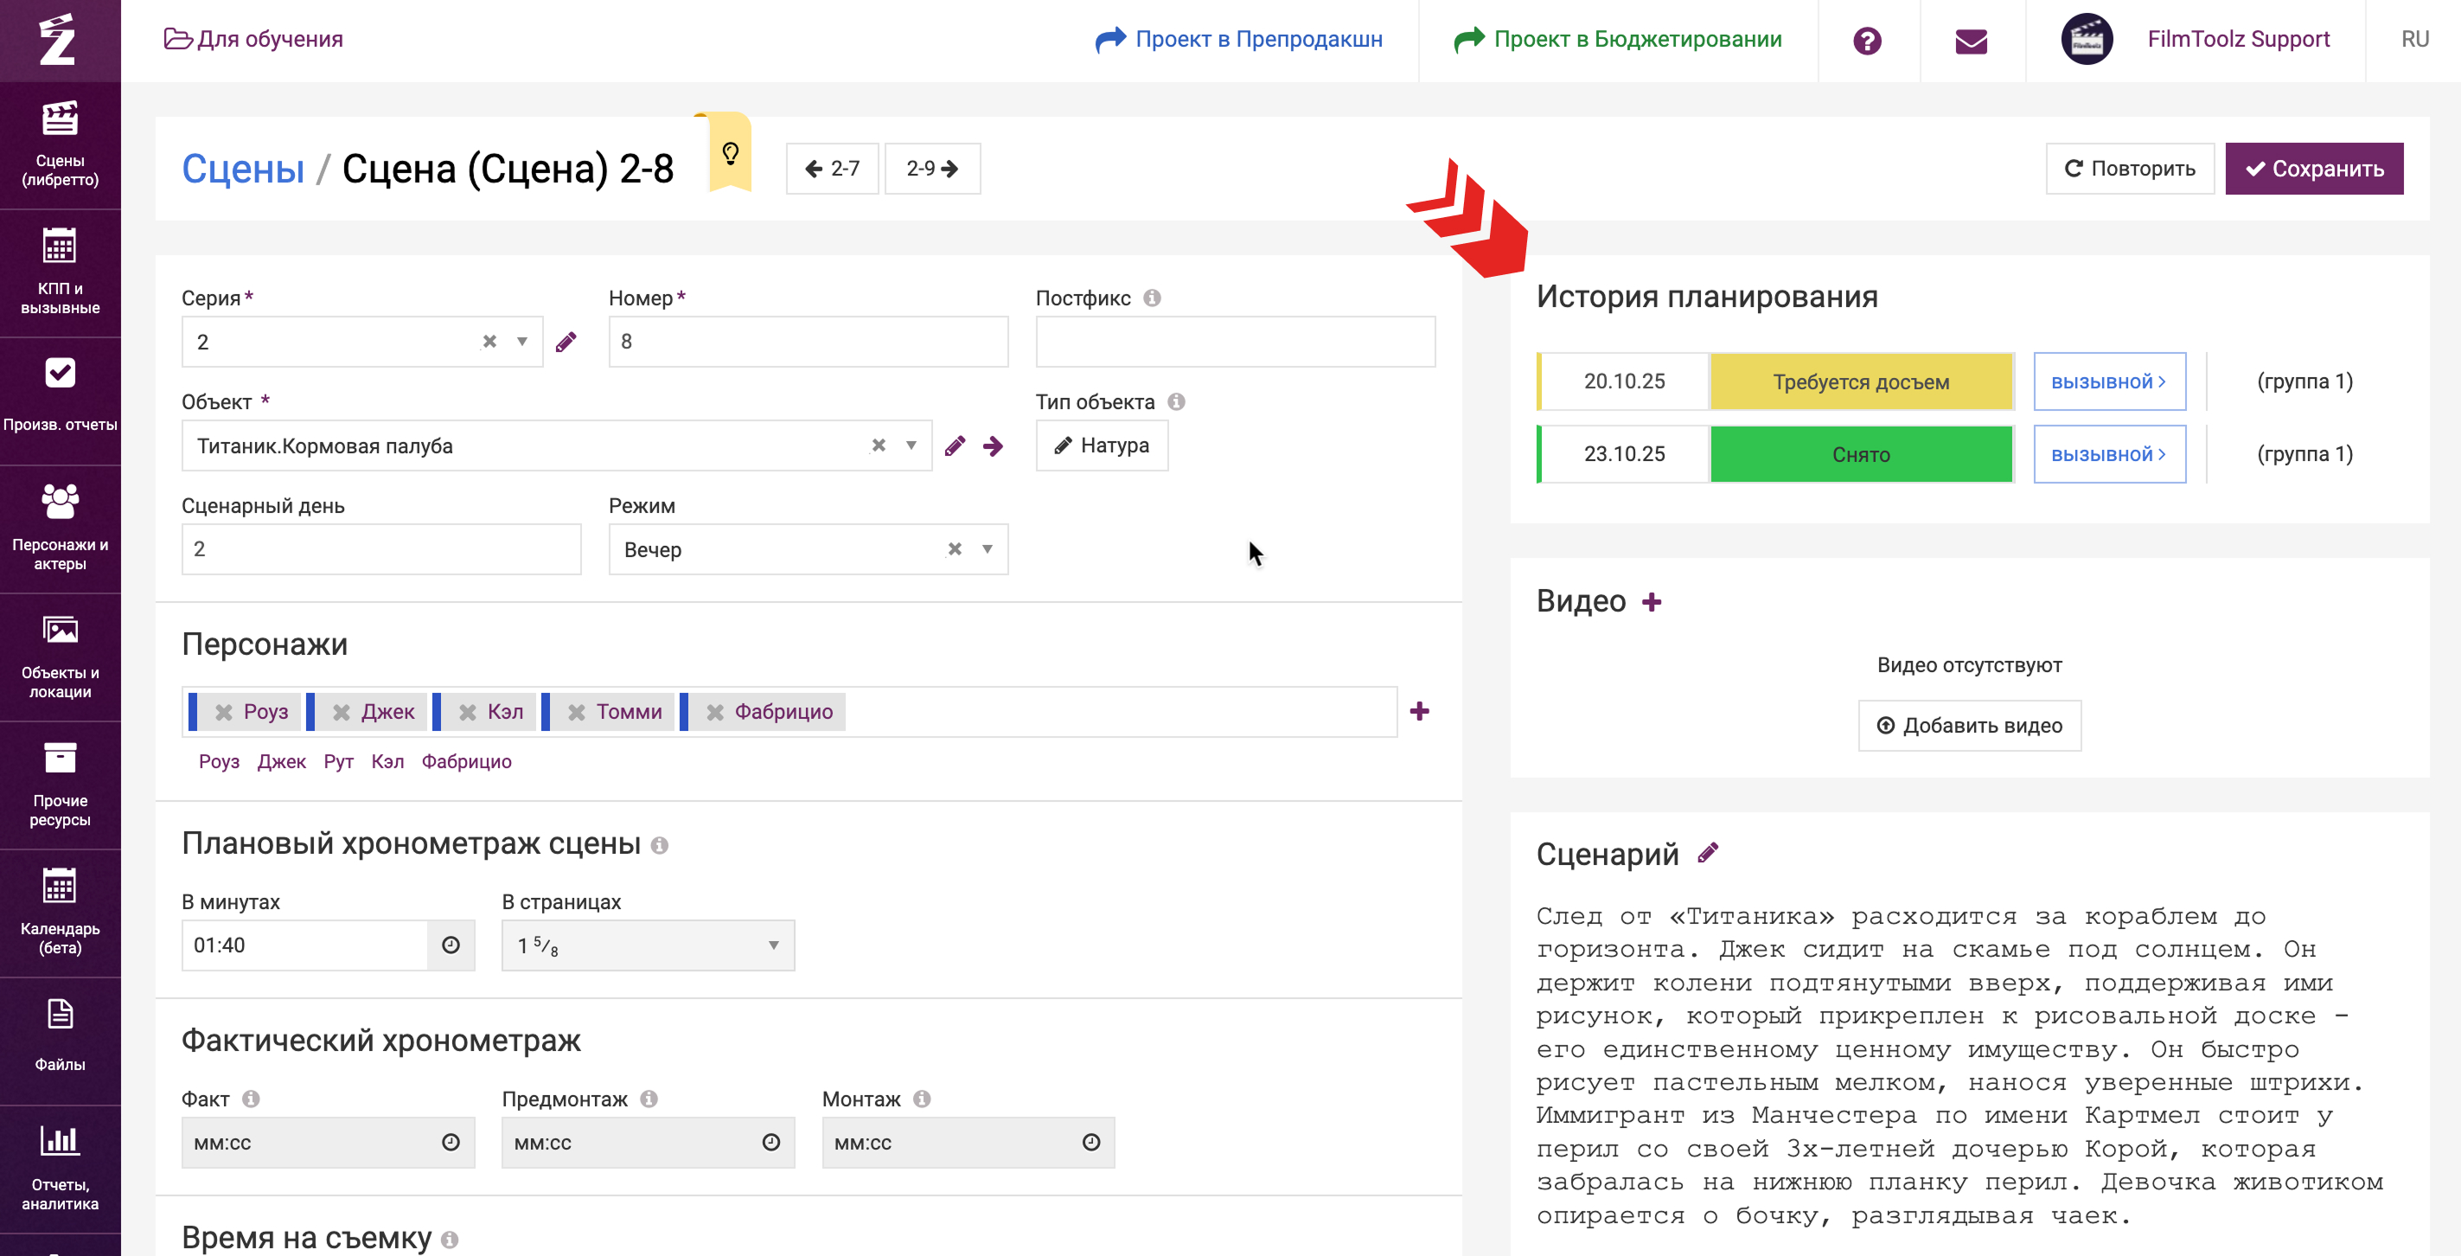Click the Сохранить button
The image size is (2461, 1256).
[2313, 170]
